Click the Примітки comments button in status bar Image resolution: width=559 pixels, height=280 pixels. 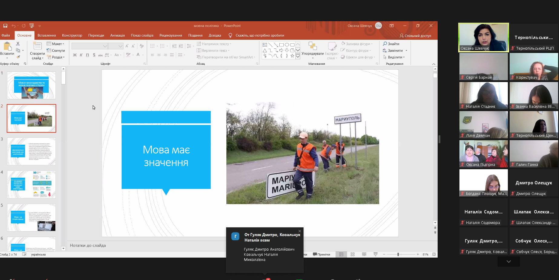tap(321, 255)
